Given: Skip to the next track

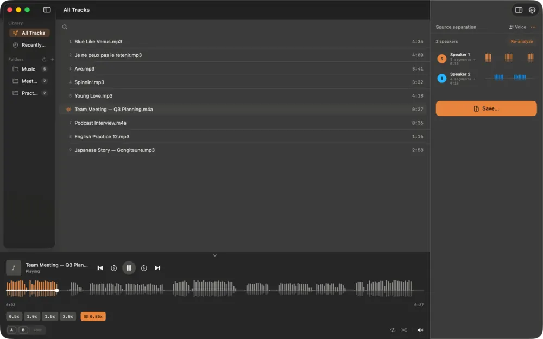Looking at the screenshot, I should point(157,268).
